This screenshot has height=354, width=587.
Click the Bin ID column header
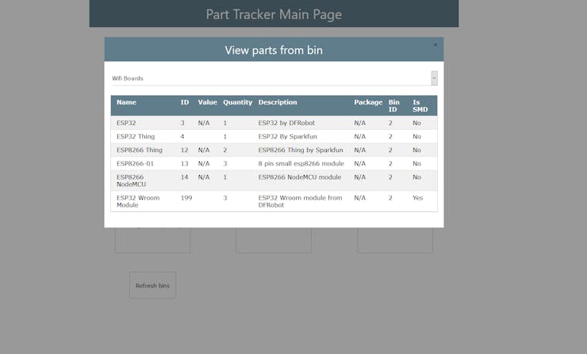[393, 106]
